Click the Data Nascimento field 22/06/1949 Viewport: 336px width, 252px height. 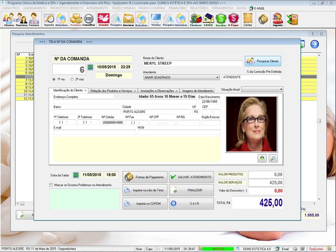click(x=209, y=102)
